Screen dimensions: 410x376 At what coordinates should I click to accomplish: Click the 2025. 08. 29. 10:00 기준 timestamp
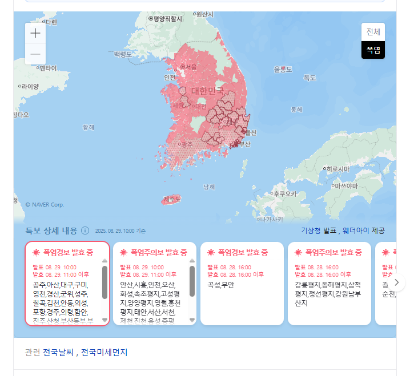click(120, 231)
